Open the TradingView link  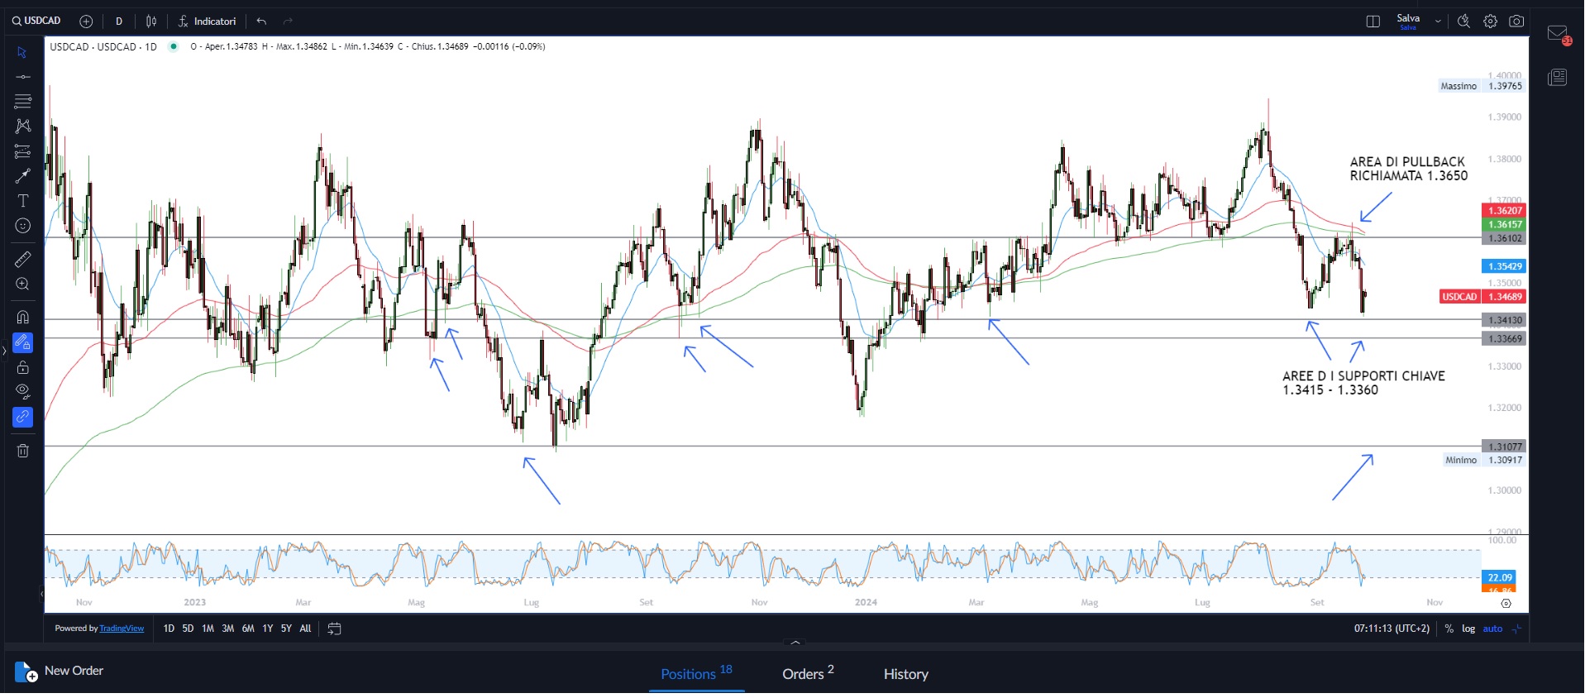pos(122,629)
